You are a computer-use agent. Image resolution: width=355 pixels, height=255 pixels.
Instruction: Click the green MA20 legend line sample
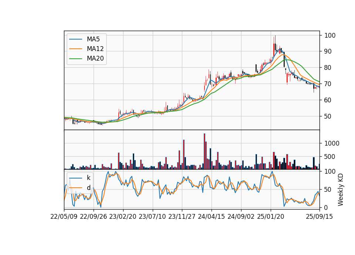[x=75, y=59]
